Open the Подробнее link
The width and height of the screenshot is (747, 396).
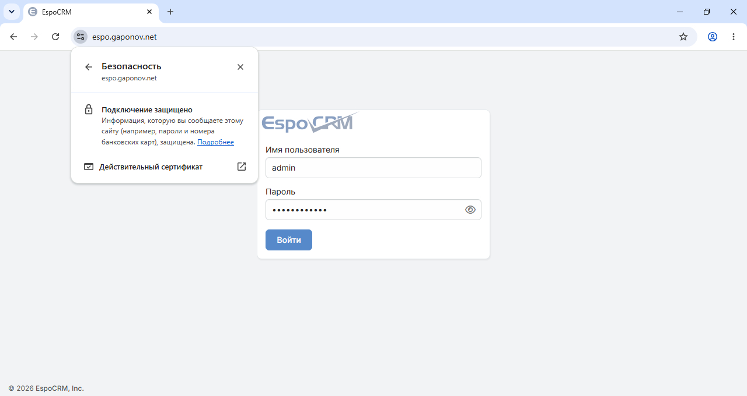215,142
